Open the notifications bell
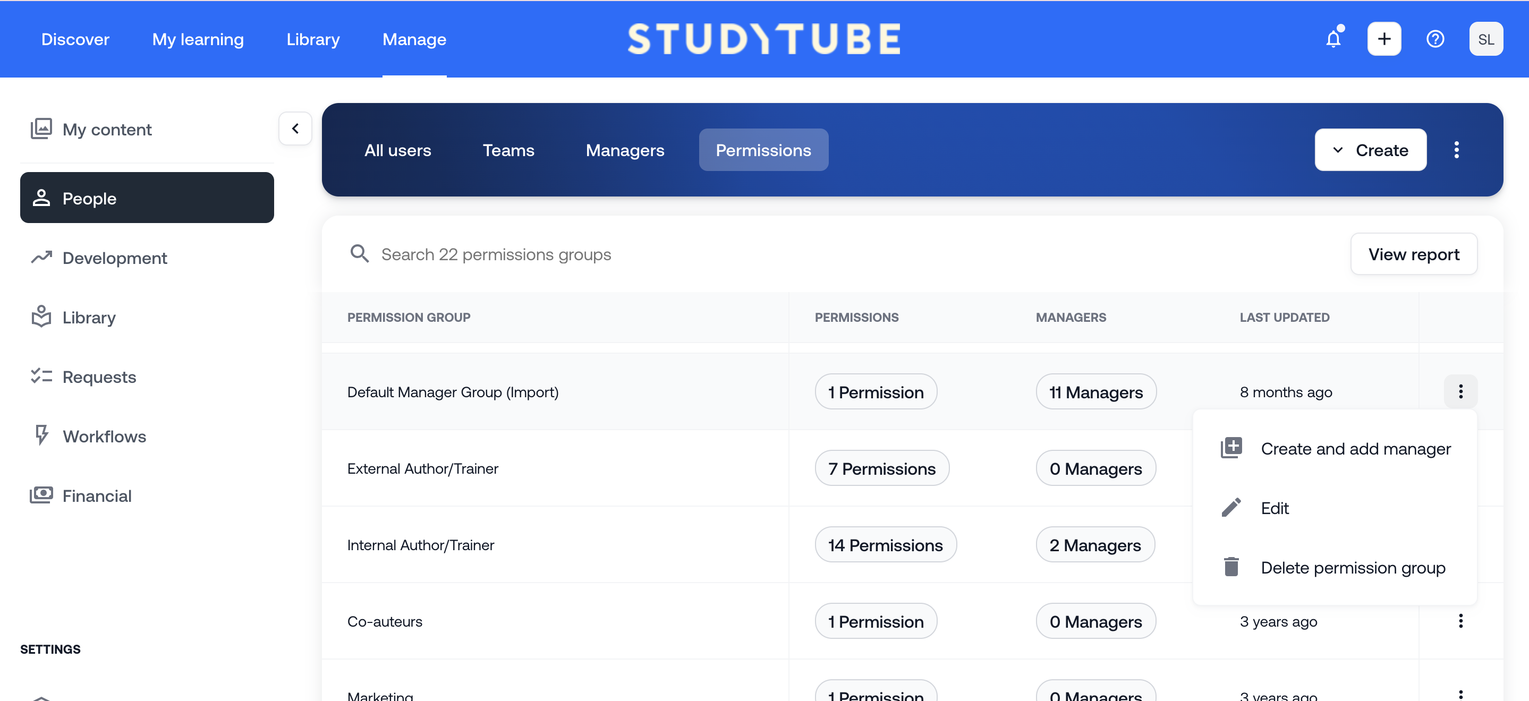Screen dimensions: 1529x701 coord(1333,39)
